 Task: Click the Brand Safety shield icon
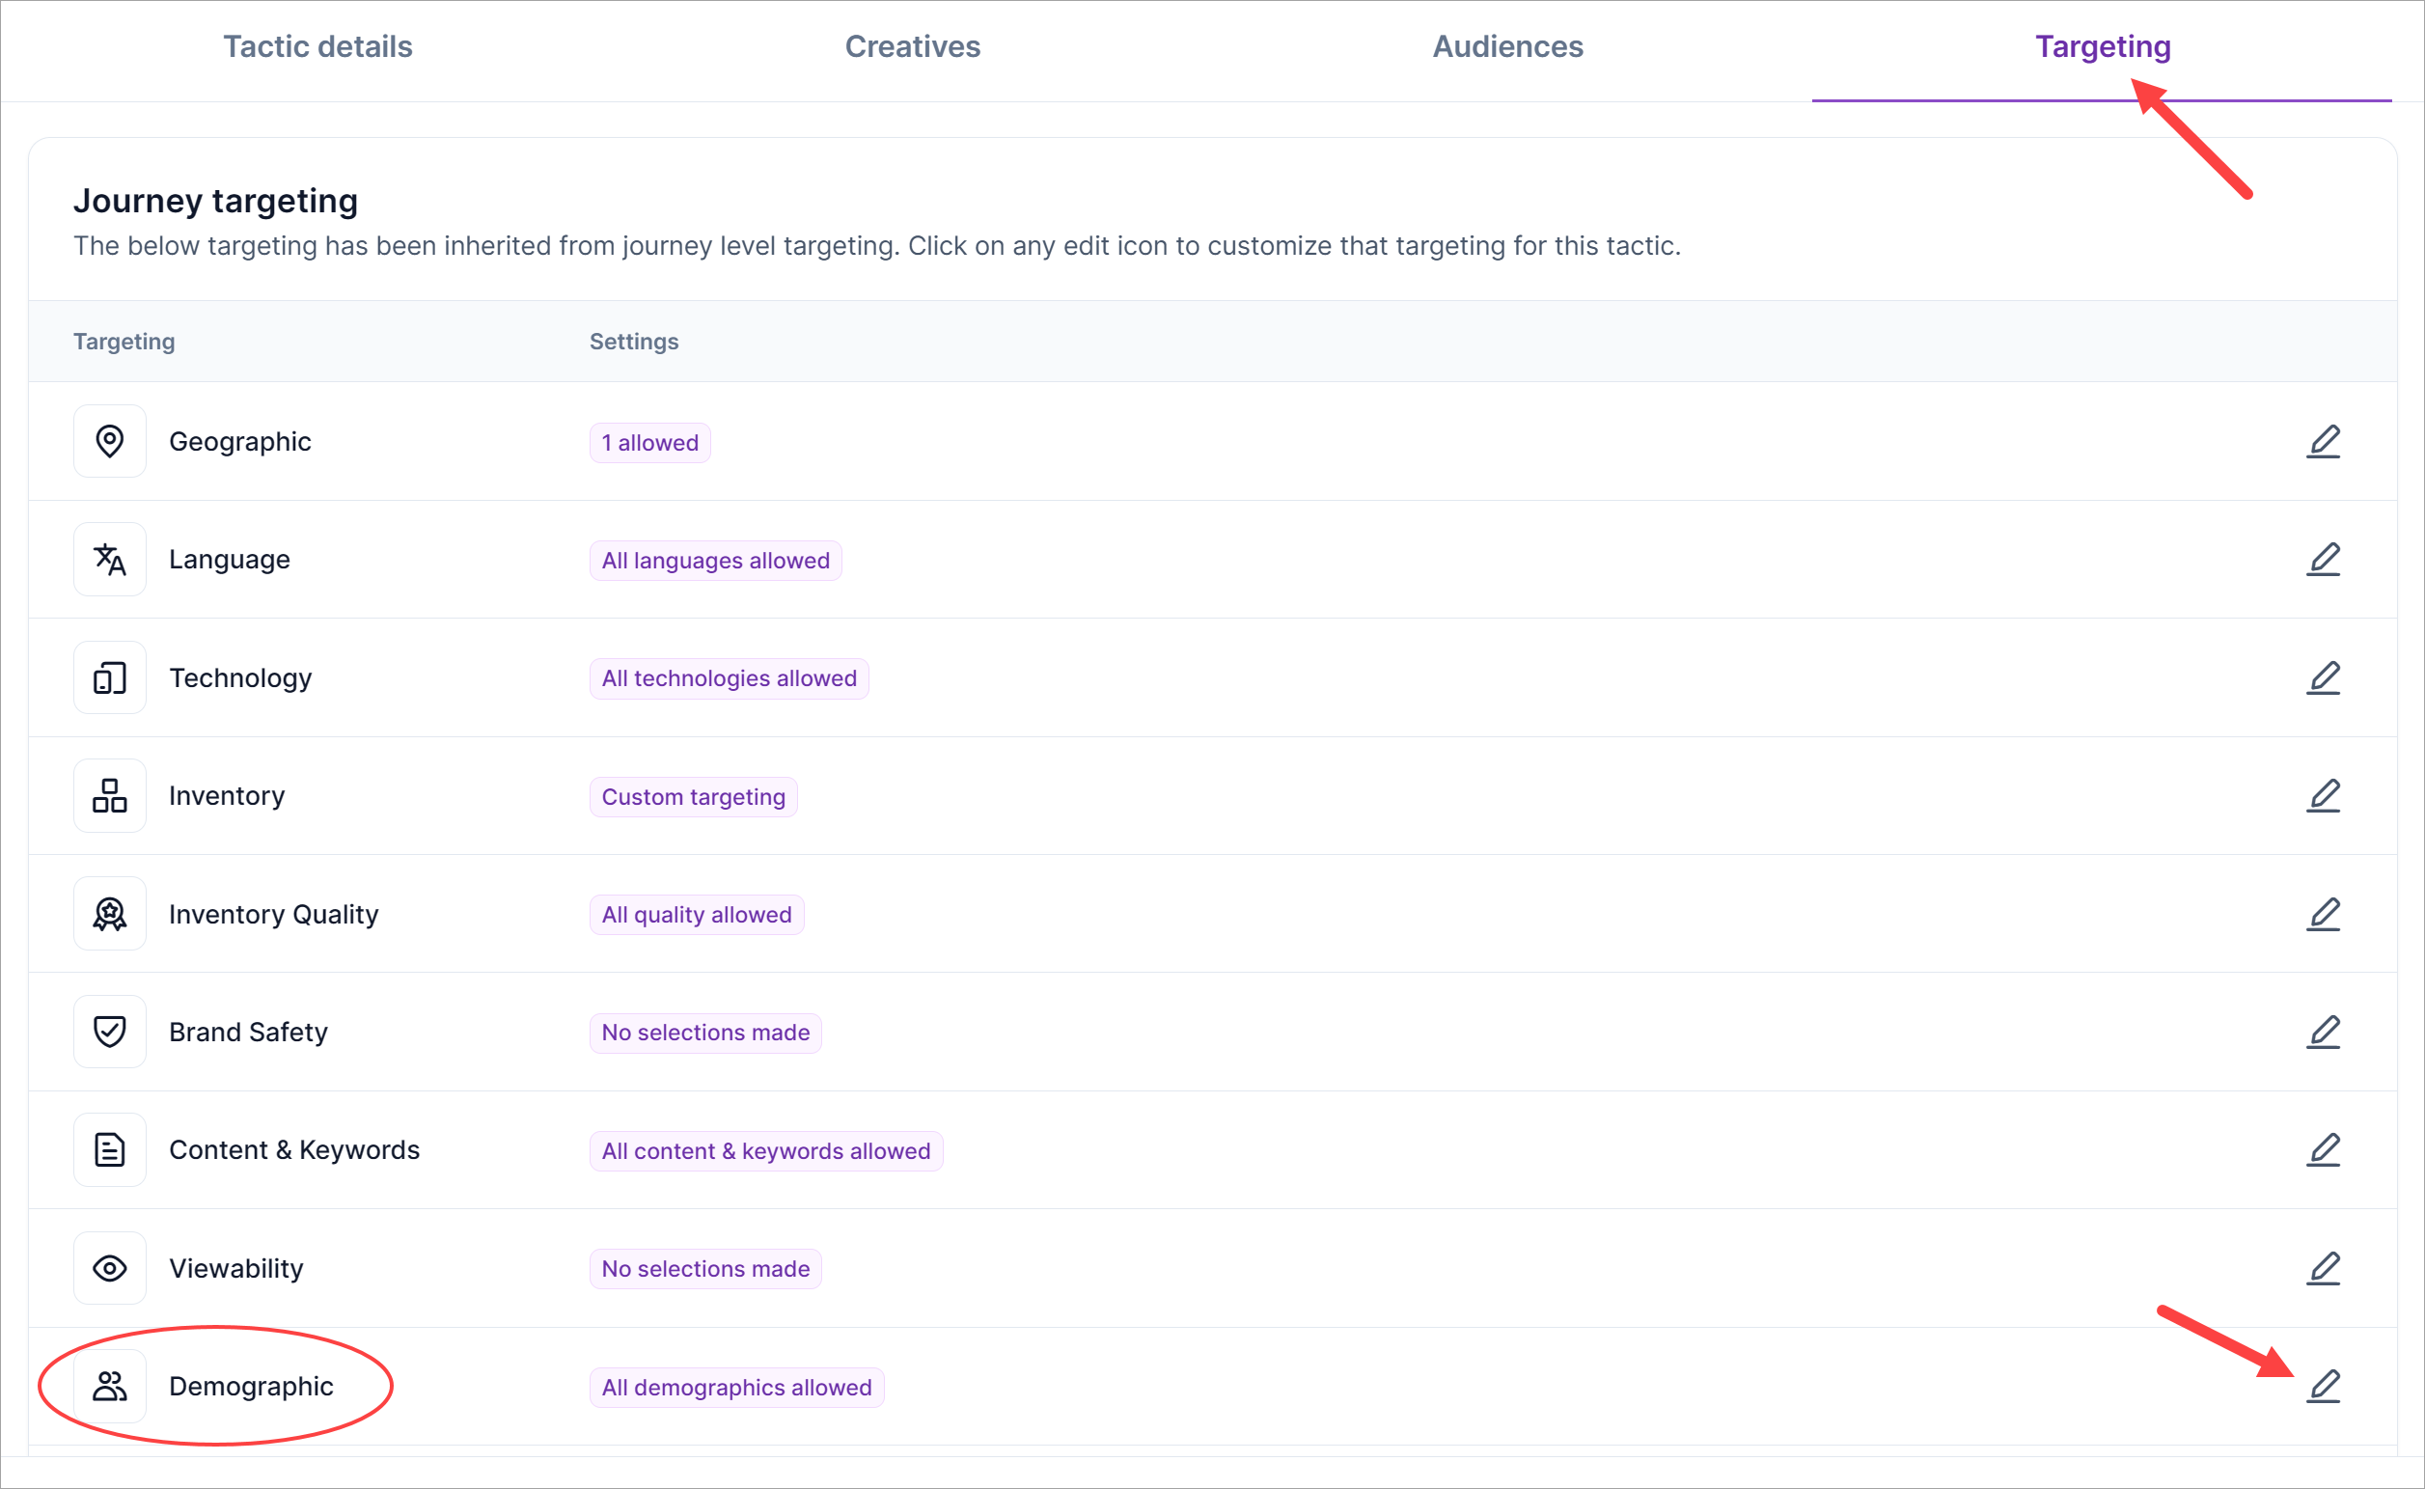tap(109, 1031)
